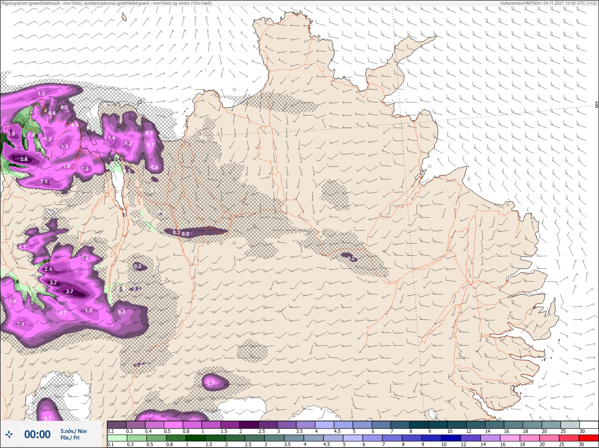The height and width of the screenshot is (448, 599).
Task: Click the '14' label on the rain legend scale
Action: [x=483, y=445]
